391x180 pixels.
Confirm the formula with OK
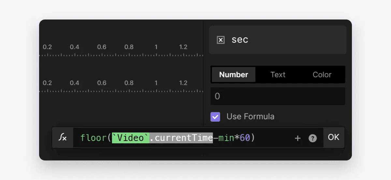[334, 137]
